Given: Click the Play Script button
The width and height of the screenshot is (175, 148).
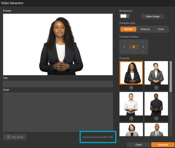Looking at the screenshot, I should (15, 137).
